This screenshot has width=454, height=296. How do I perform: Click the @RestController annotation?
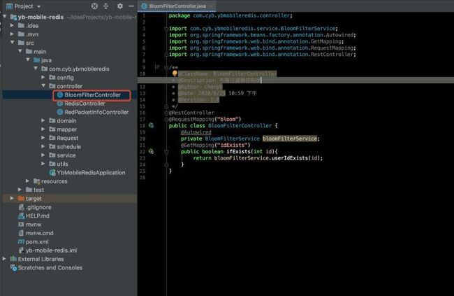point(191,113)
